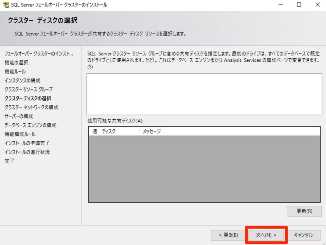This screenshot has height=245, width=326.
Task: Select 完了 step in sidebar
Action: click(x=9, y=161)
